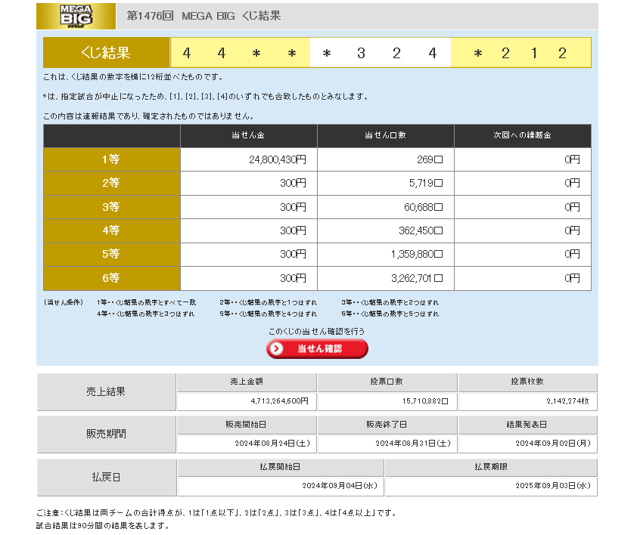Viewport: 637px width, 535px height.
Task: Click the 払戻開始日 header
Action: pos(281,467)
